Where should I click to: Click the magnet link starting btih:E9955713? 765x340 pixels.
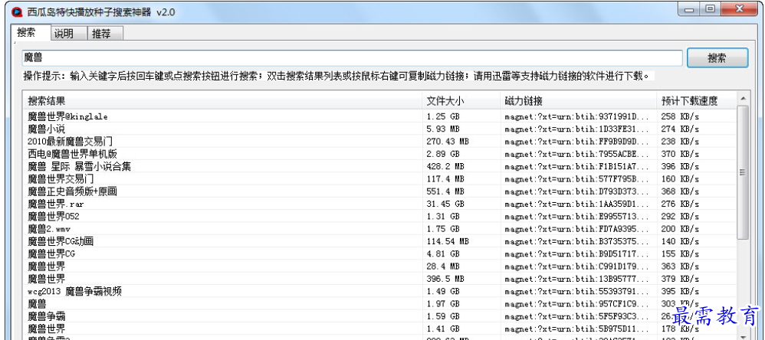click(577, 216)
